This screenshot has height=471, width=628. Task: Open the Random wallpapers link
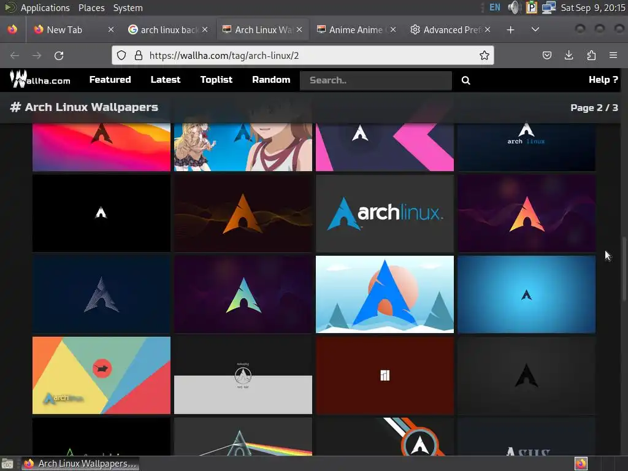click(271, 80)
